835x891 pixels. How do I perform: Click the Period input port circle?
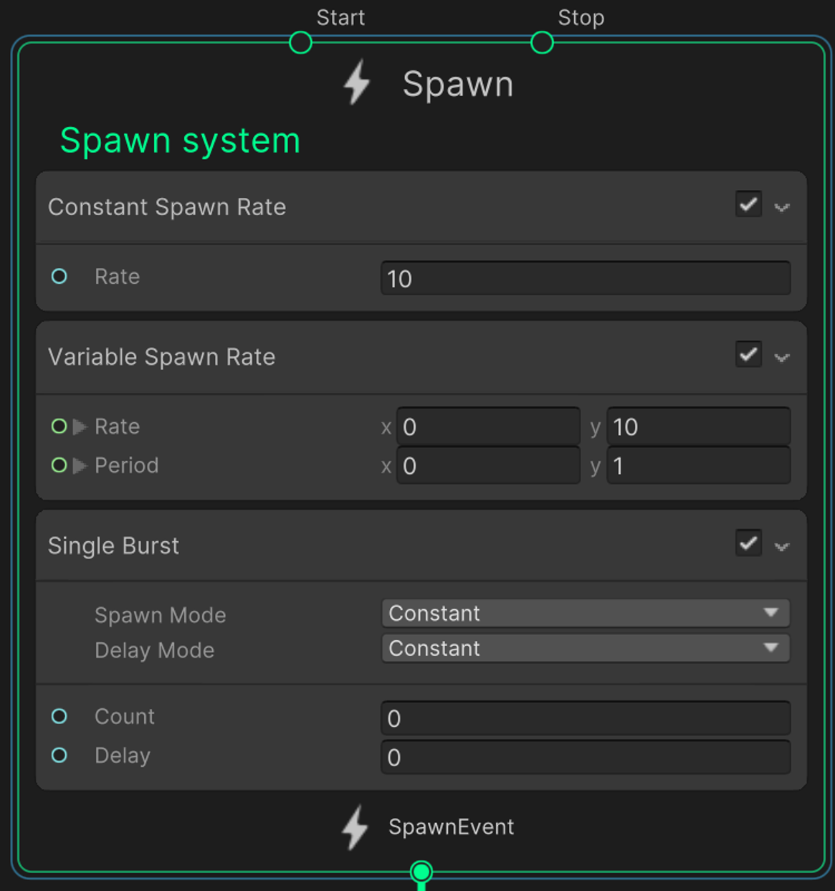(59, 465)
